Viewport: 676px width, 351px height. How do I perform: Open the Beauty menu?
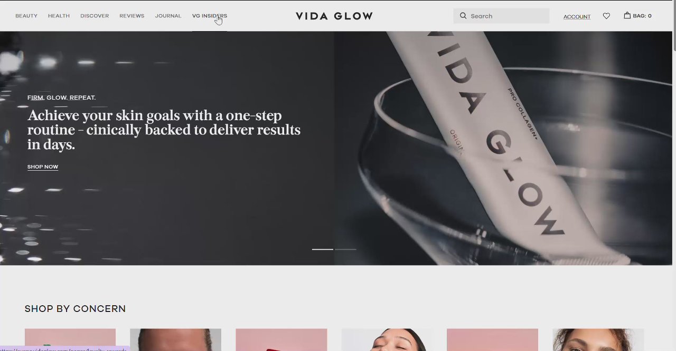point(26,16)
